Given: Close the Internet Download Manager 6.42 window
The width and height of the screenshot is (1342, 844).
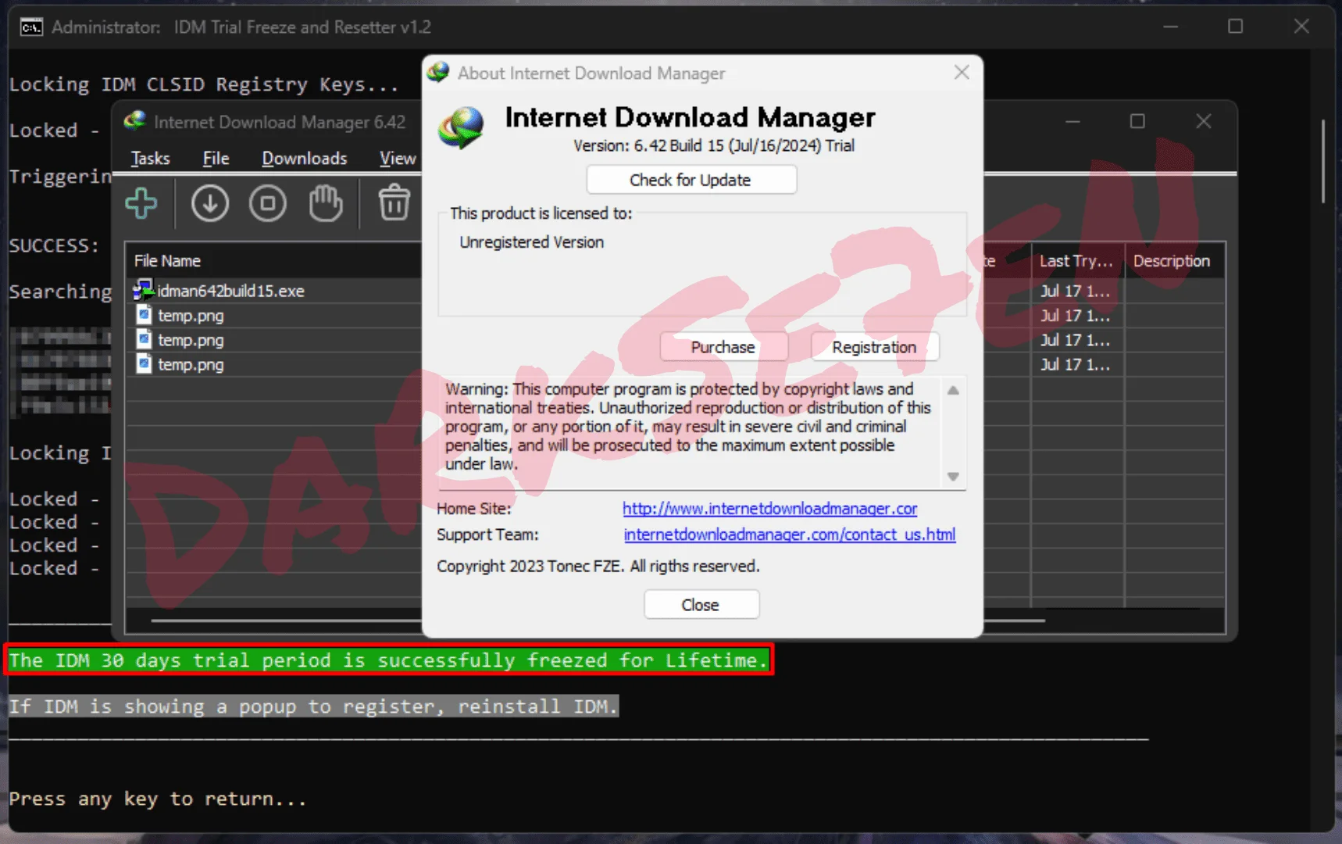Looking at the screenshot, I should coord(1204,122).
